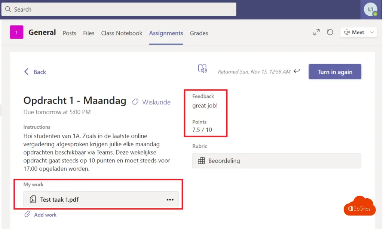Image resolution: width=383 pixels, height=229 pixels.
Task: Switch to the Files tab
Action: click(x=88, y=33)
